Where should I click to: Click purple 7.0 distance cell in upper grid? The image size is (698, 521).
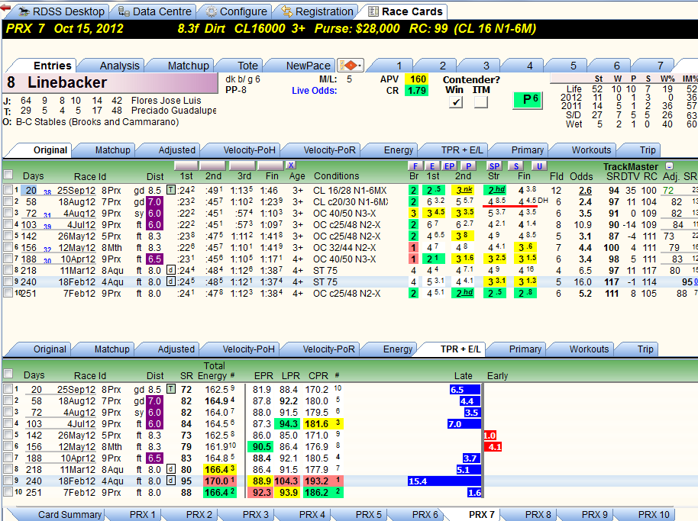click(154, 202)
